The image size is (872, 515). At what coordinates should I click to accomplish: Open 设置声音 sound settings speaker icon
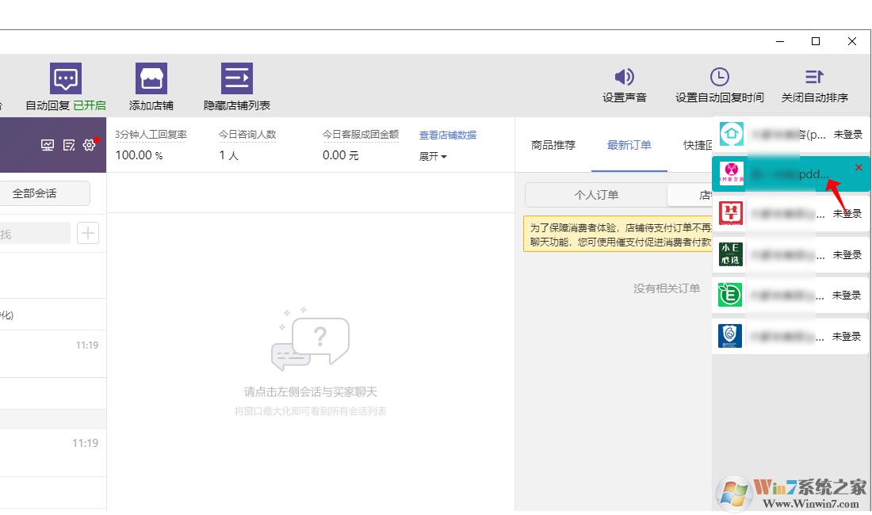click(x=624, y=77)
